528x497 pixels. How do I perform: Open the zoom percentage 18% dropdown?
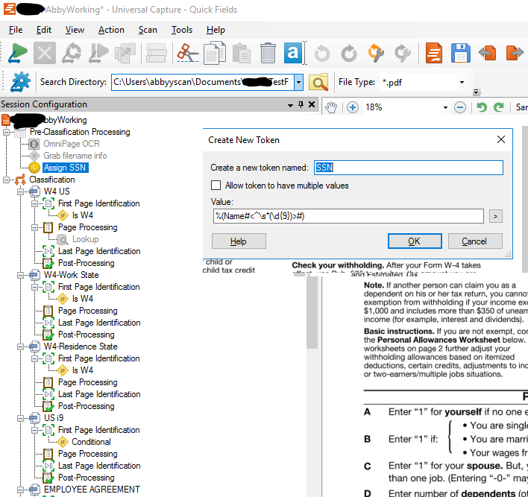[445, 108]
